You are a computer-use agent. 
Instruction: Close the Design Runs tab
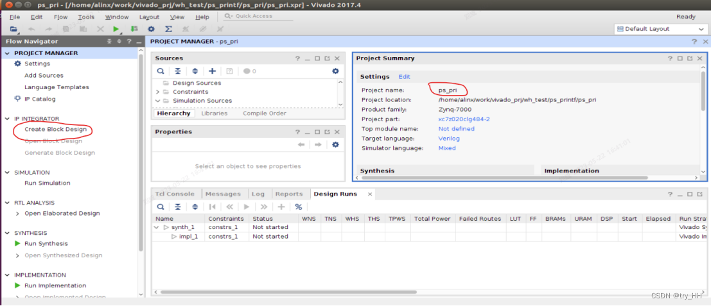[369, 194]
